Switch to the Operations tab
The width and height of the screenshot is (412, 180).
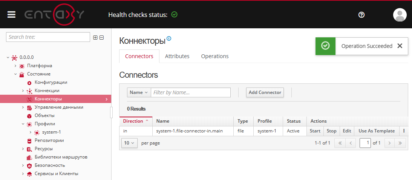(x=215, y=56)
